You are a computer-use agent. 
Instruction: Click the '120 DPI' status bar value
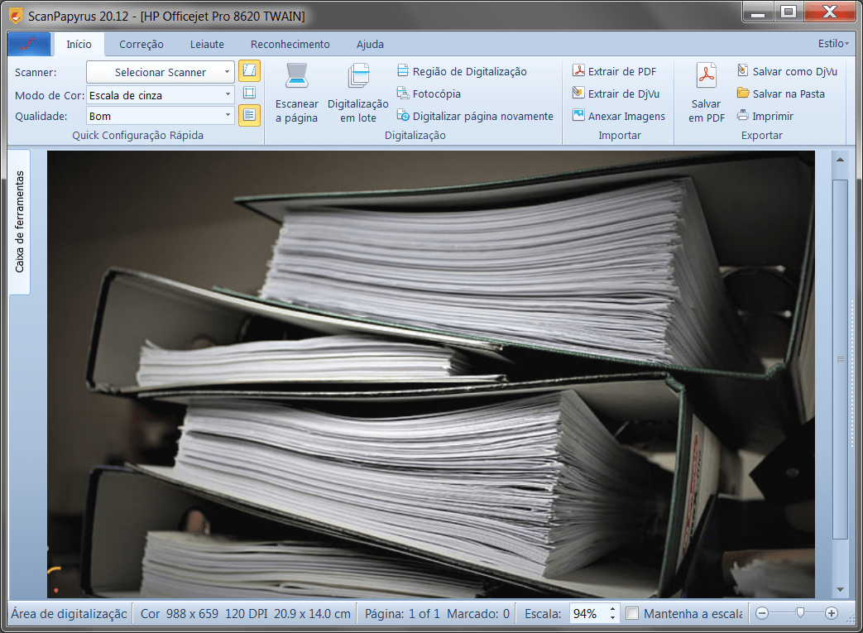[246, 613]
